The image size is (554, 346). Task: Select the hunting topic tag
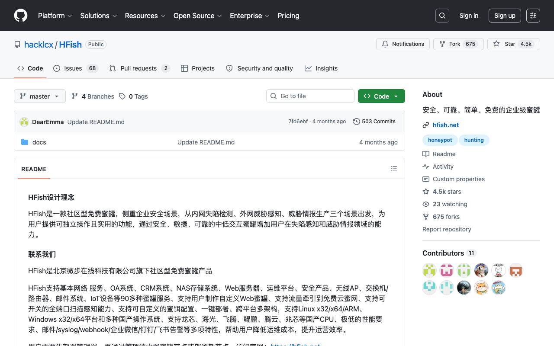coord(474,140)
